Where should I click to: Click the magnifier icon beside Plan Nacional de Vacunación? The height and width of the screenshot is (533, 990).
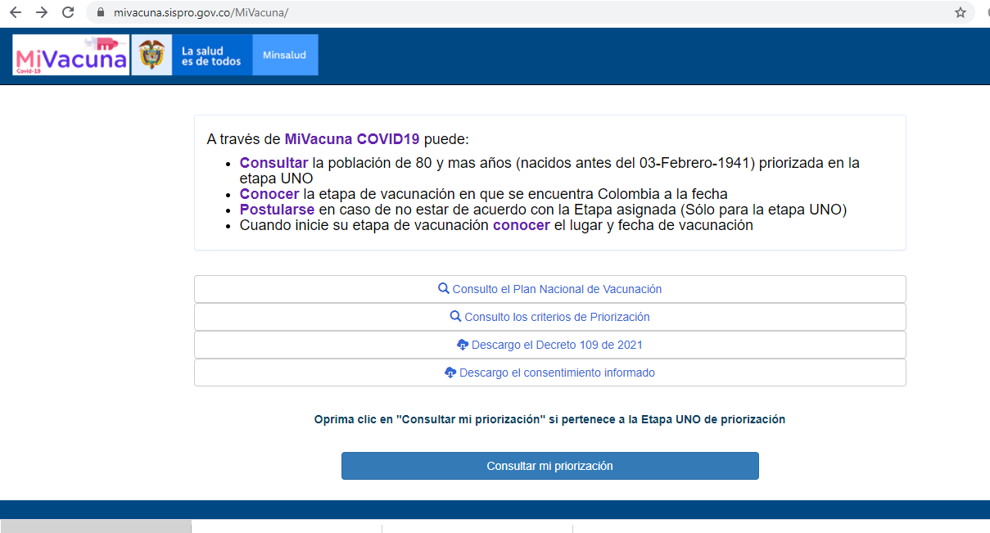pos(444,289)
